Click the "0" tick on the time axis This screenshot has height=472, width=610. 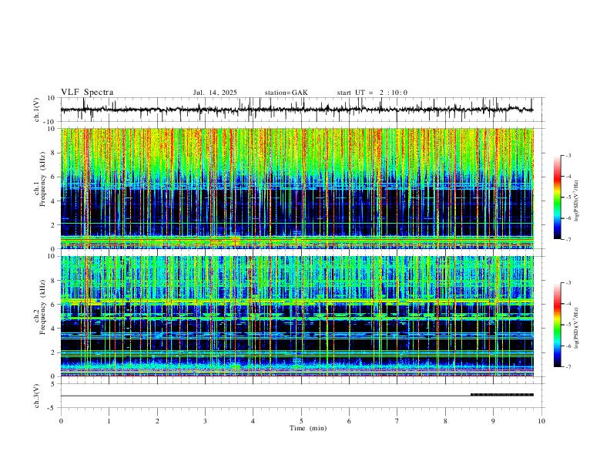61,421
